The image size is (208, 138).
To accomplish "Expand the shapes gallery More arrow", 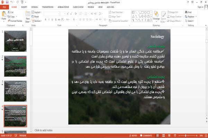I will coord(151,20).
